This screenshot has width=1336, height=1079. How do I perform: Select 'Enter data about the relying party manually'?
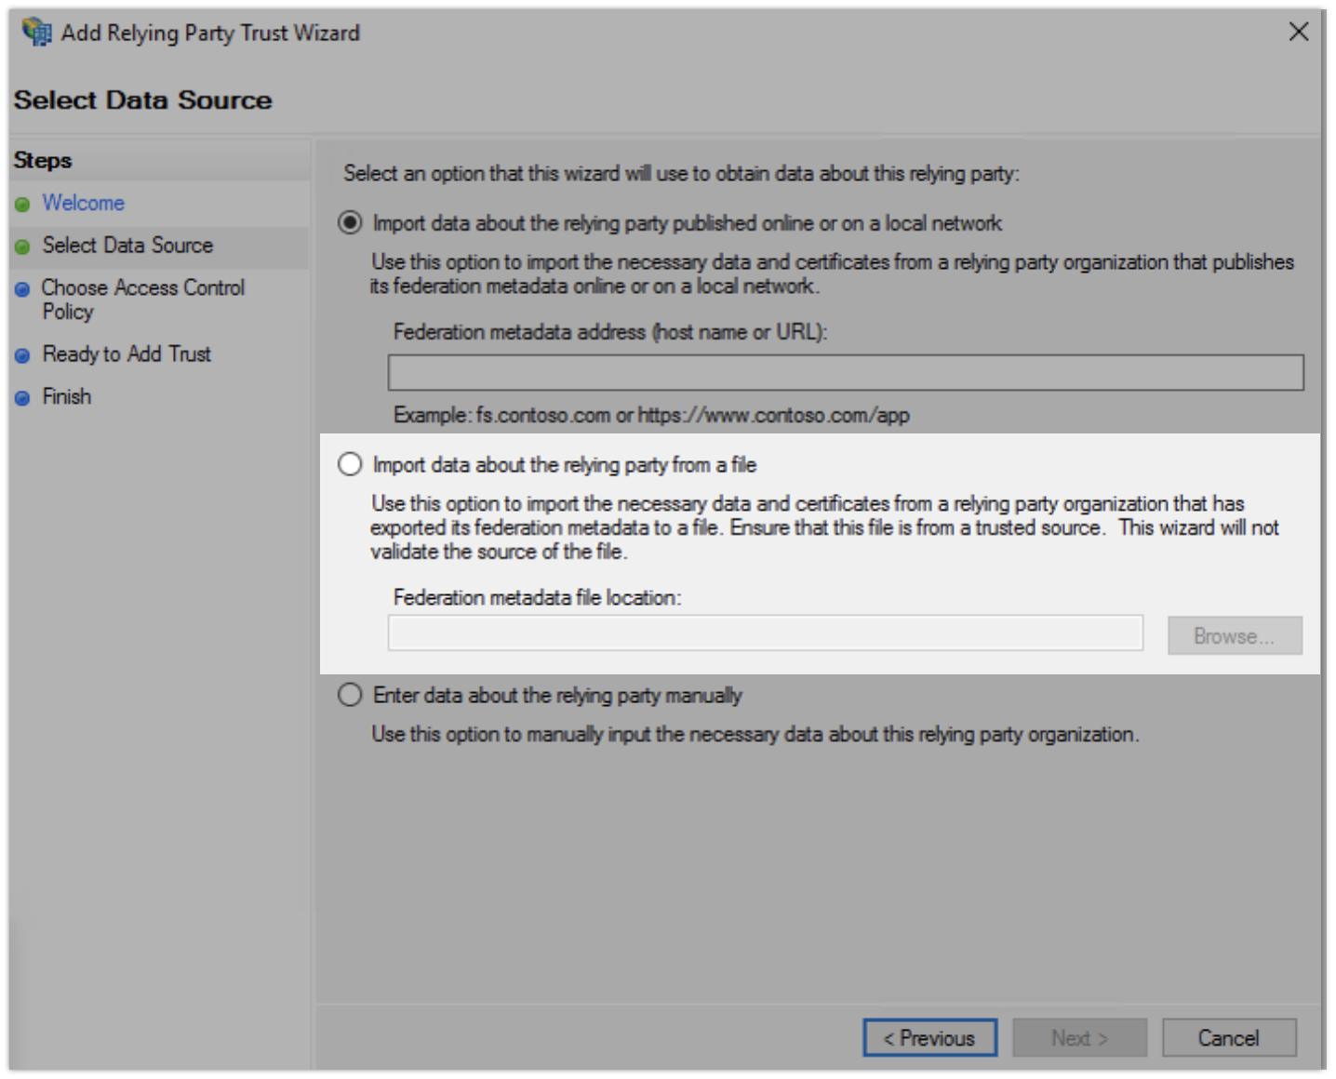coord(350,695)
